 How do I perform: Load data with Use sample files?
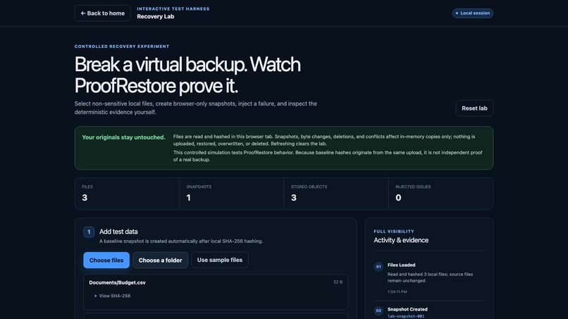click(x=220, y=260)
